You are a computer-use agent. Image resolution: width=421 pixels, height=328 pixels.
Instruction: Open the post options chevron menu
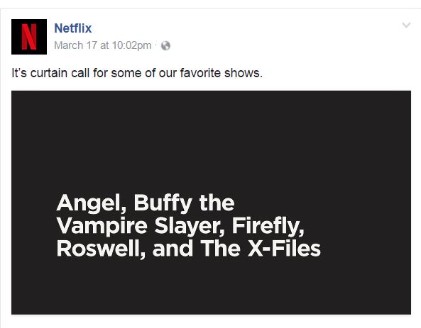click(406, 26)
